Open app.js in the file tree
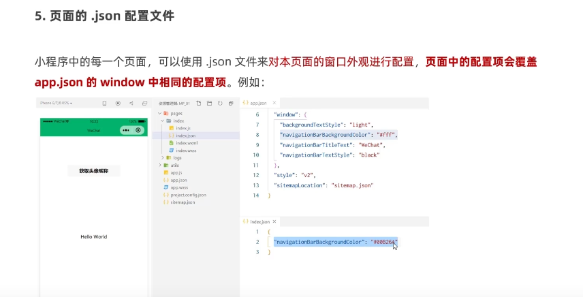Screen dimensions: 583x297 pyautogui.click(x=176, y=173)
